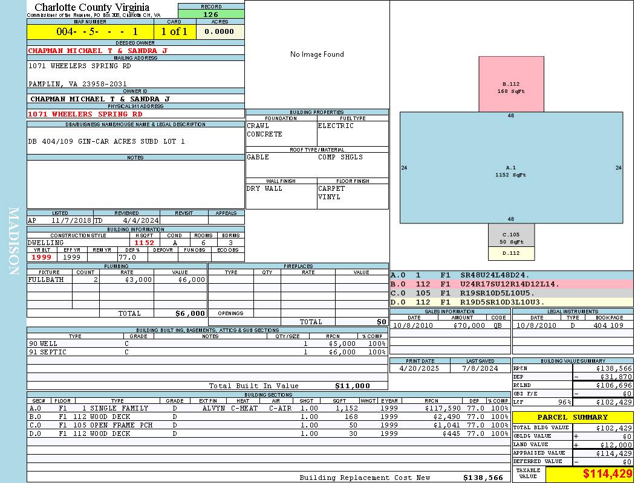Click the FULLBATH fixture row
Image resolution: width=635 pixels, height=483 pixels.
click(x=117, y=280)
